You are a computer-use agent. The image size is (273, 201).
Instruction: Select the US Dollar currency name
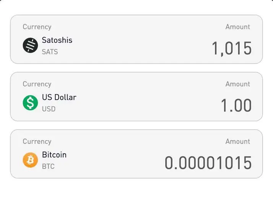(x=59, y=97)
